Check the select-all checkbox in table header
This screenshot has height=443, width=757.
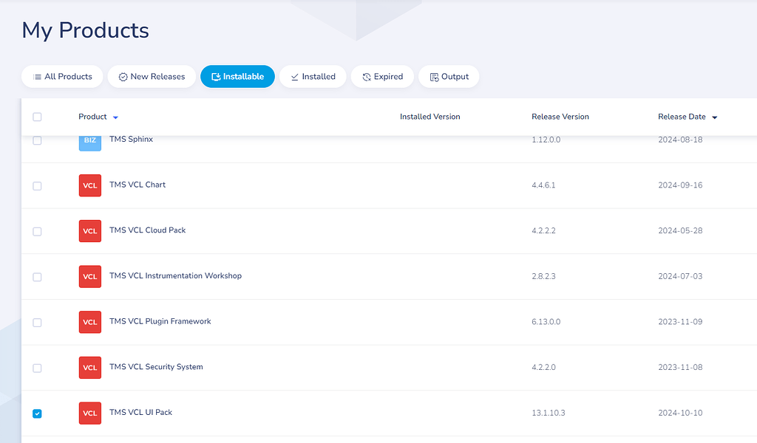click(37, 117)
